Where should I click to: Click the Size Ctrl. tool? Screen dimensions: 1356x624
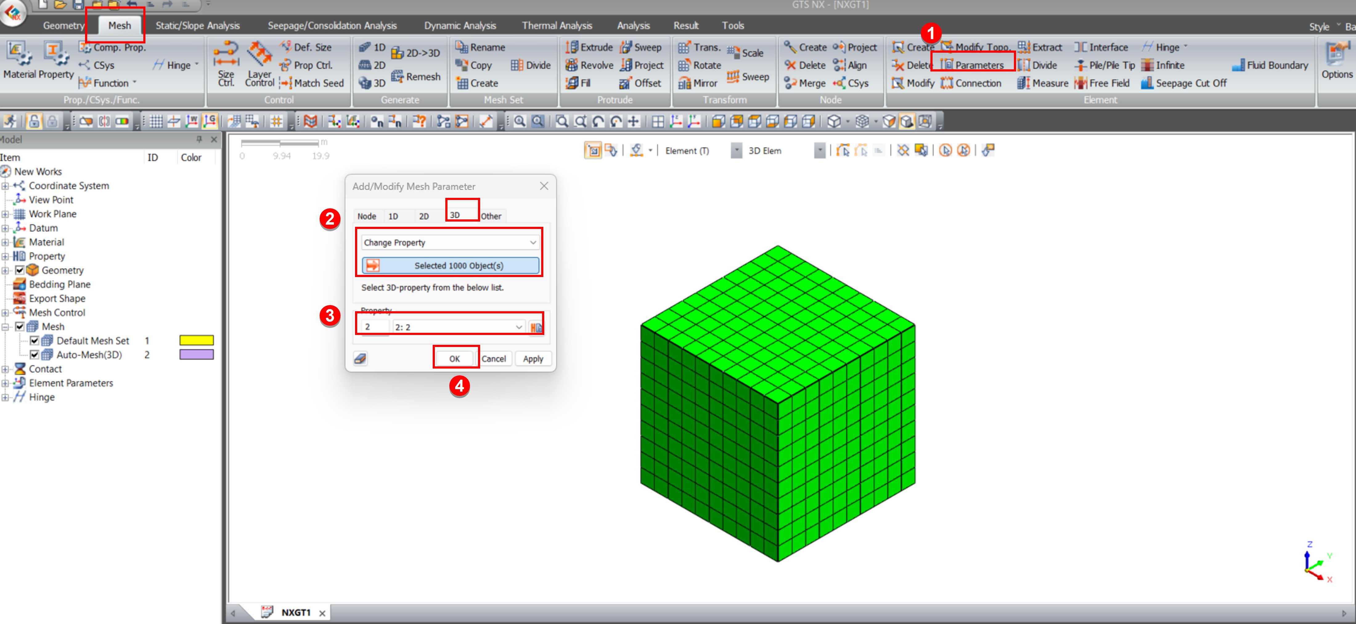tap(226, 64)
